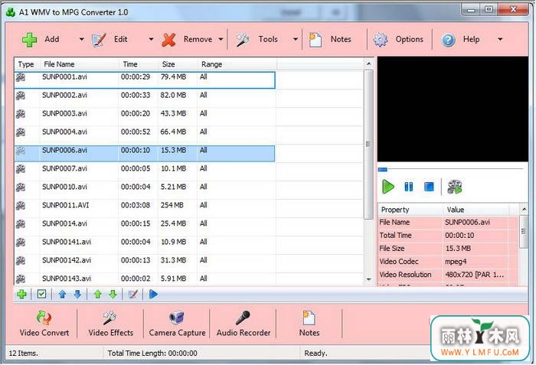Click the Help question mark icon
Viewport: 536px width, 365px height.
point(448,40)
